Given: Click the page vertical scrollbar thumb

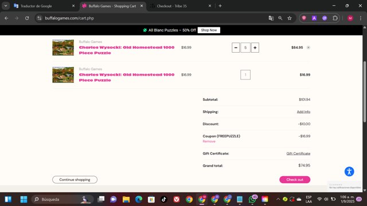Looking at the screenshot, I should tap(365, 92).
